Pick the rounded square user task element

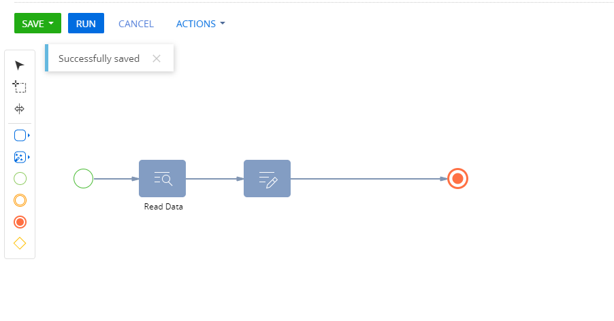[20, 135]
